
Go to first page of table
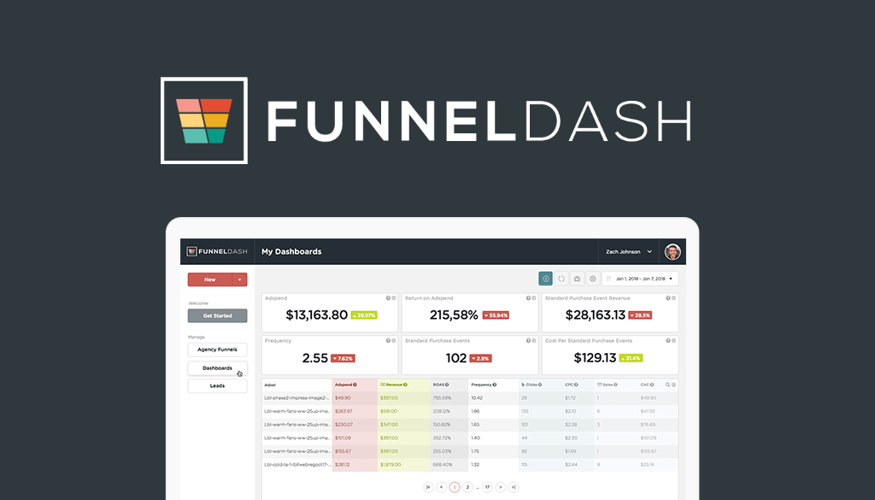point(428,487)
